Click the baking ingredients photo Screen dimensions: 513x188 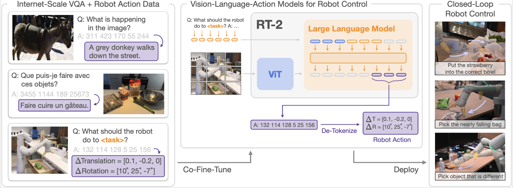pos(133,94)
